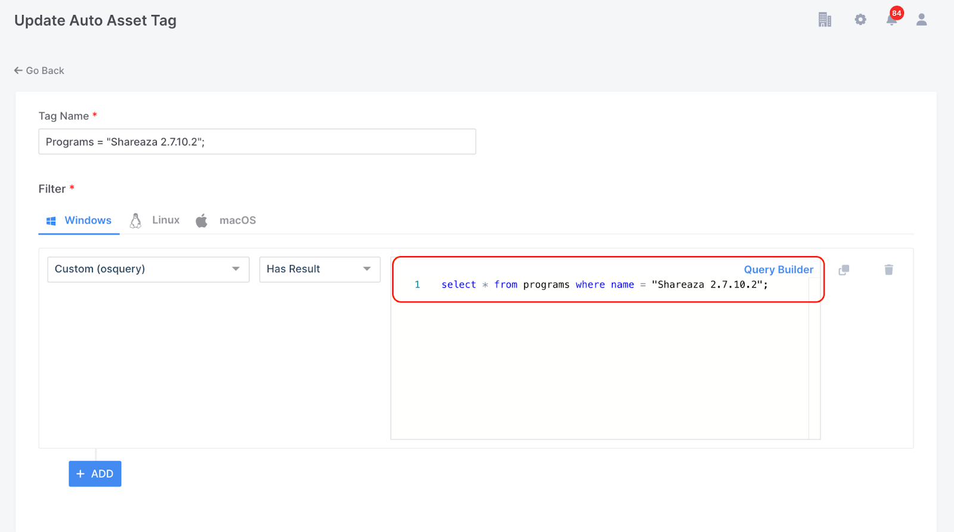Duplicate the filter row with copy icon
Viewport: 954px width, 532px height.
click(844, 270)
